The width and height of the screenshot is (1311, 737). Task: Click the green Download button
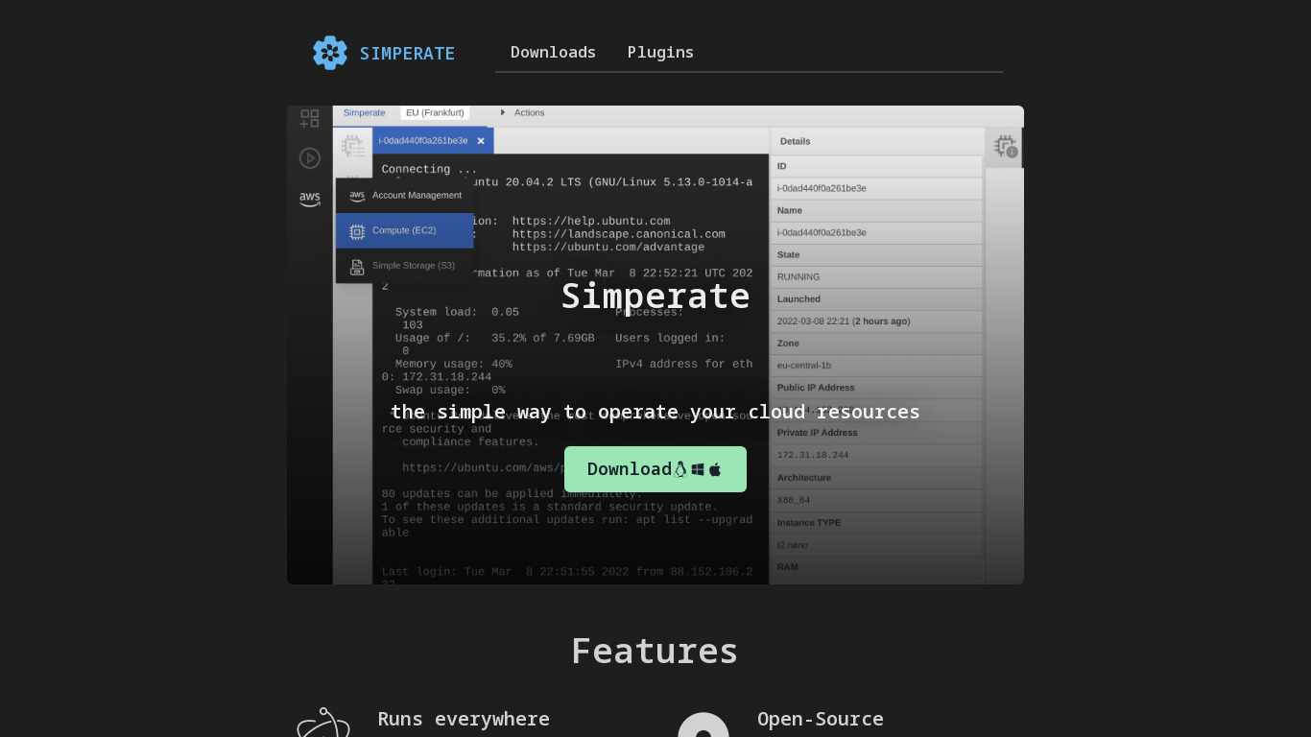[655, 469]
